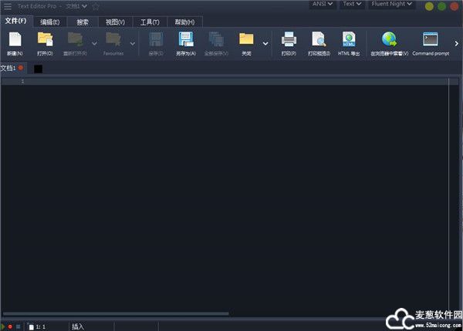Open the ANSI encoding dropdown
Screen dimensions: 463x331
pos(322,5)
